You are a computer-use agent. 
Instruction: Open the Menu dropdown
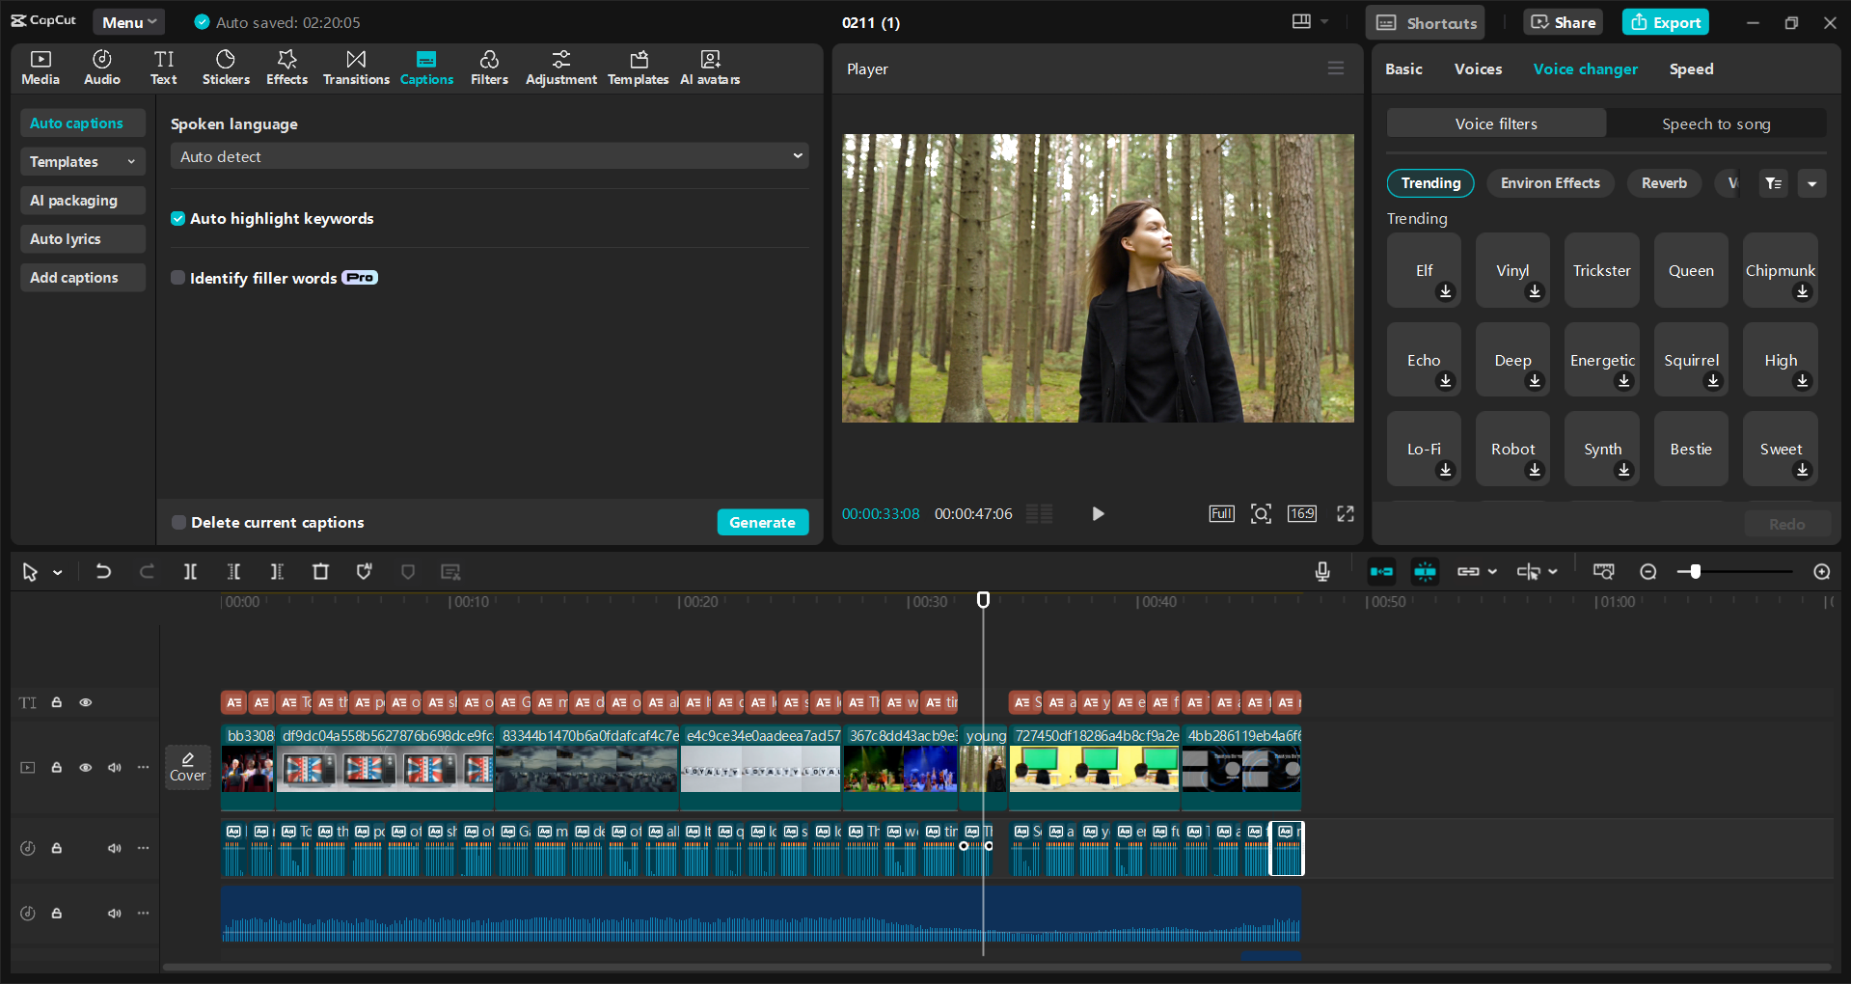tap(128, 21)
